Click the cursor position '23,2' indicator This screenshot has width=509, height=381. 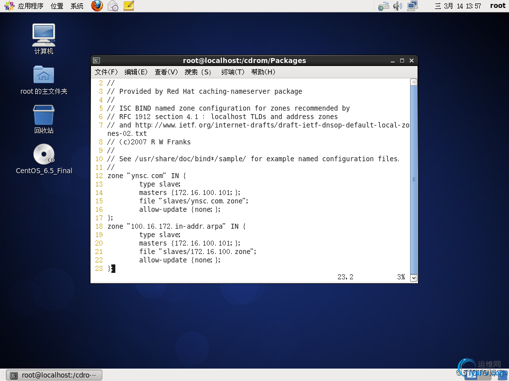coord(345,277)
